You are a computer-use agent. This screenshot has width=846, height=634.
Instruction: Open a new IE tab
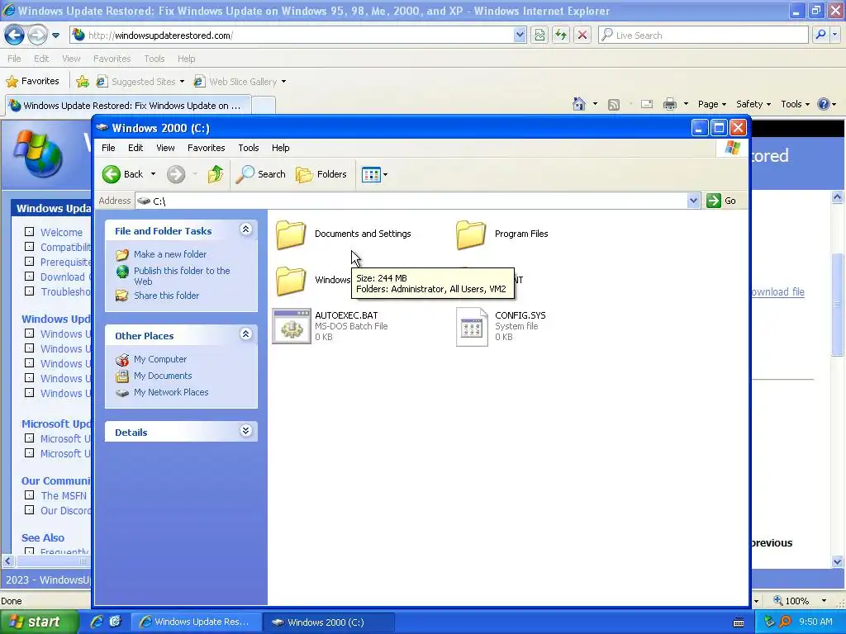(264, 106)
